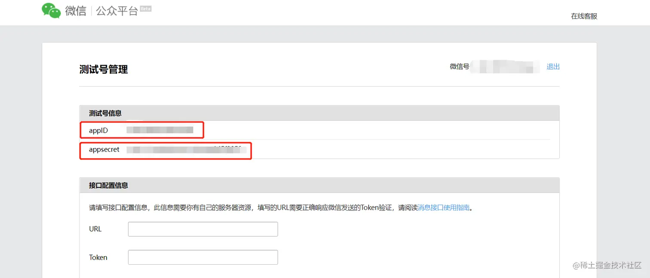This screenshot has width=650, height=278.
Task: Click the 测试号管理 page heading
Action: pos(104,70)
